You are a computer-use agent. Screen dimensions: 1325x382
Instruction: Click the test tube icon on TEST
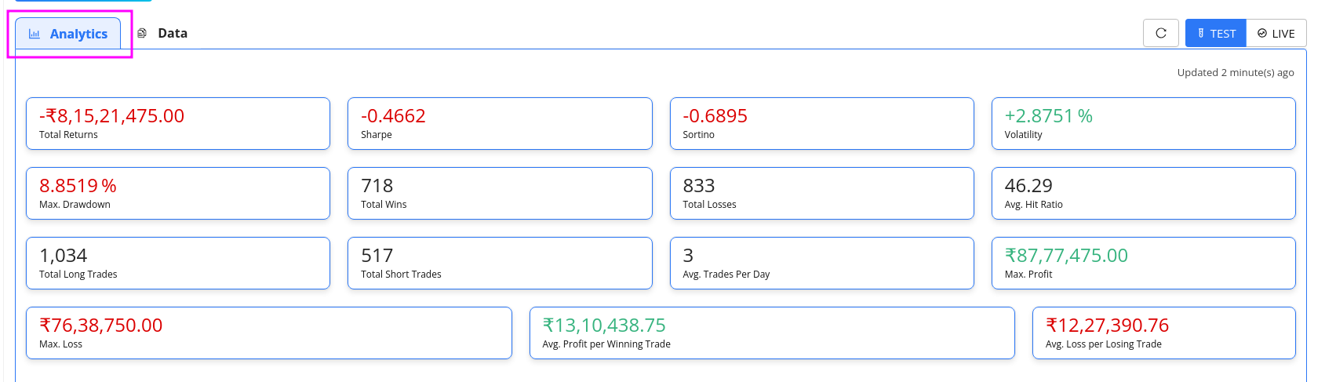pyautogui.click(x=1201, y=33)
